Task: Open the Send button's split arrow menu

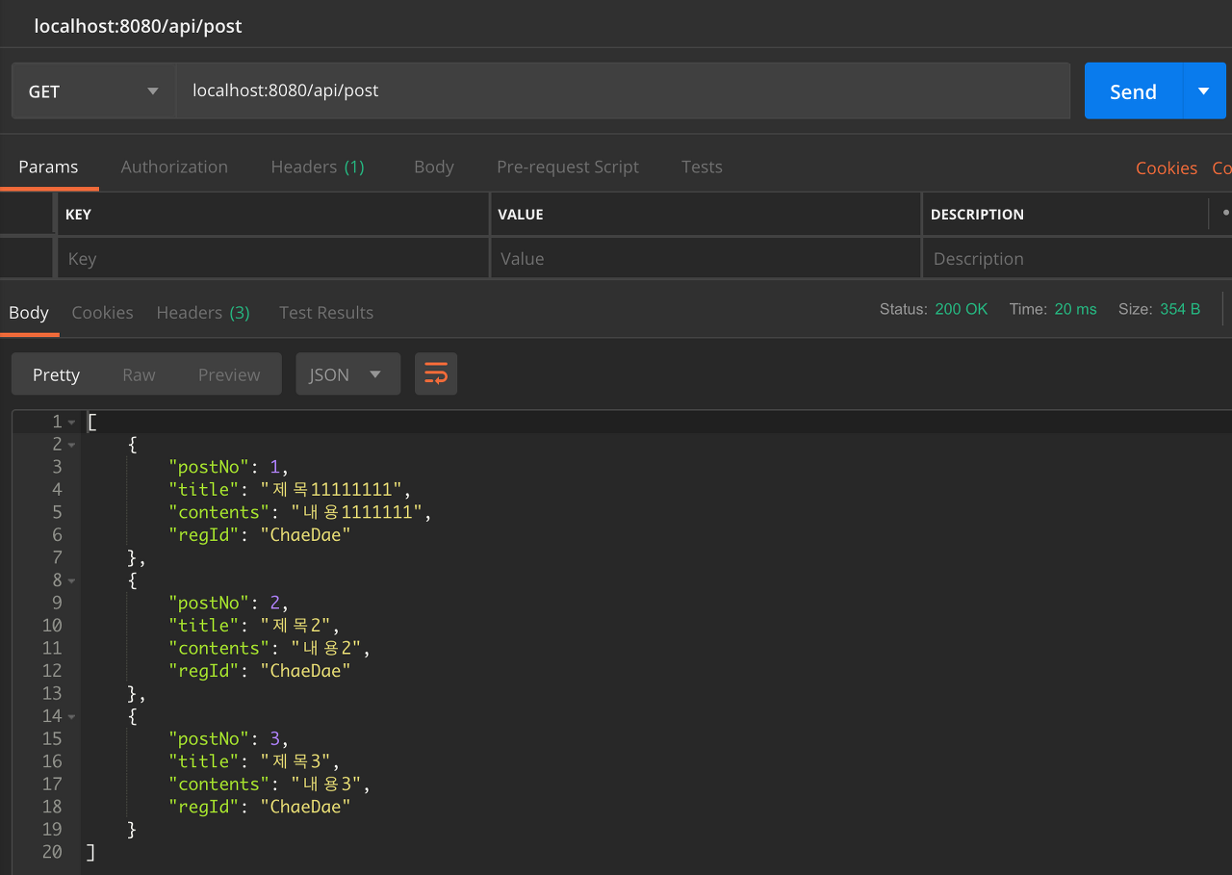Action: click(1203, 90)
